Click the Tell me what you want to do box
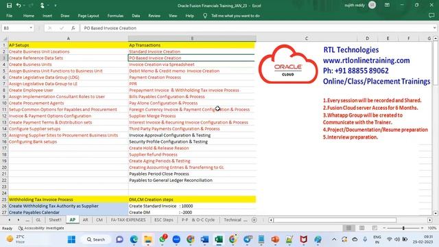The height and width of the screenshot is (247, 439). [x=235, y=16]
